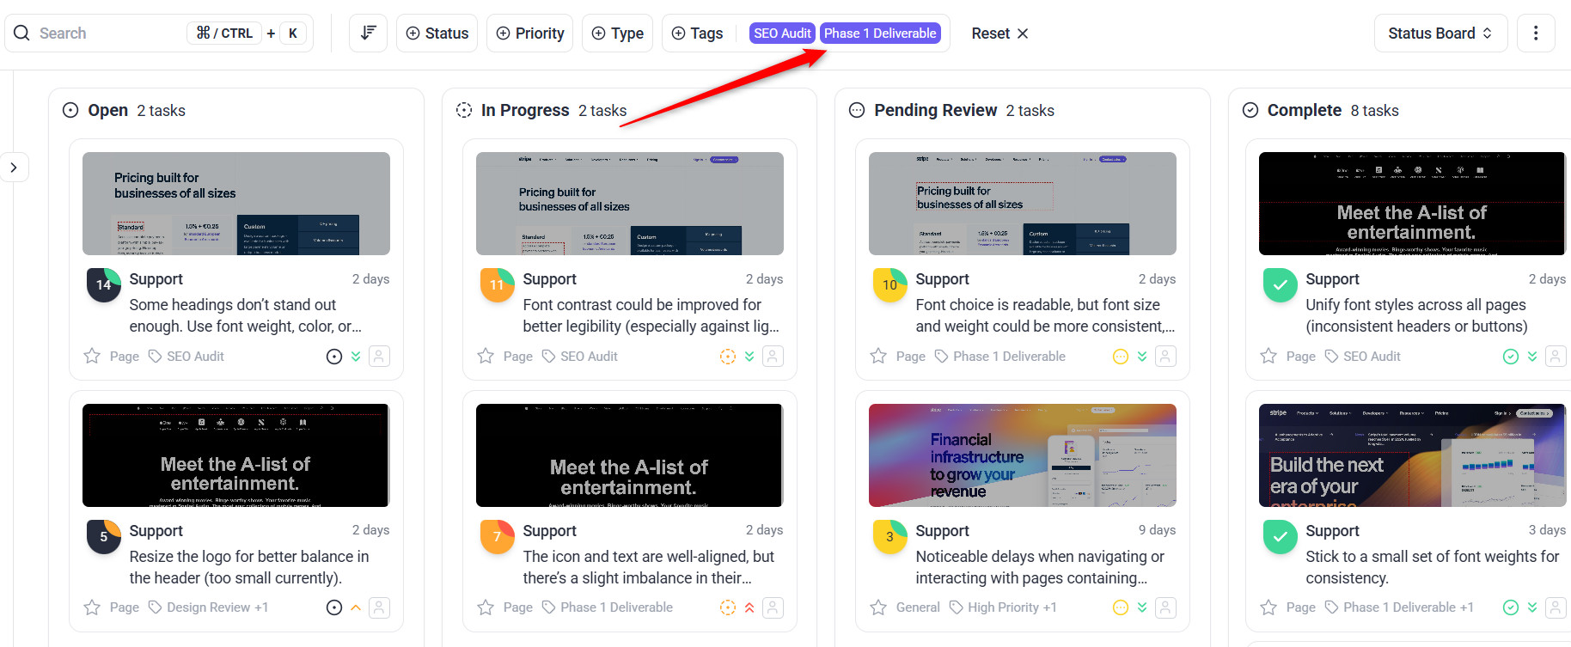Screen dimensions: 1571x647
Task: Star the 'Resize the logo' task
Action: (x=92, y=607)
